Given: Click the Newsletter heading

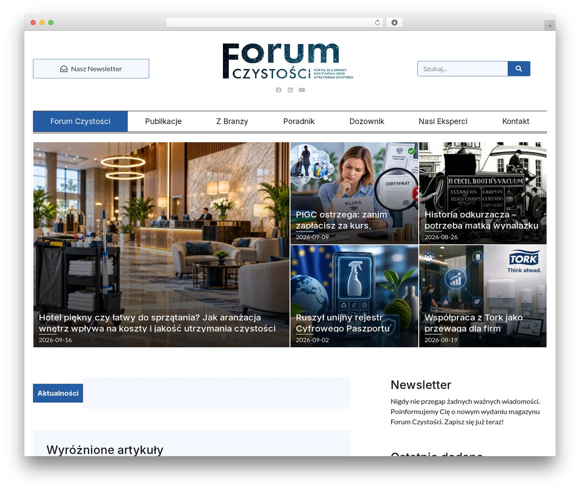Looking at the screenshot, I should (x=421, y=385).
